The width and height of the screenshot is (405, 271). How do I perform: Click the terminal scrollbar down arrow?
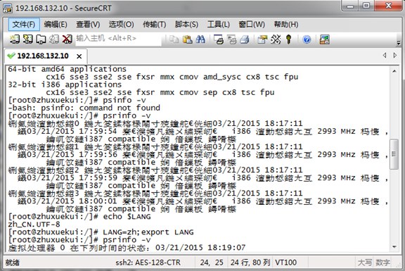pos(394,247)
